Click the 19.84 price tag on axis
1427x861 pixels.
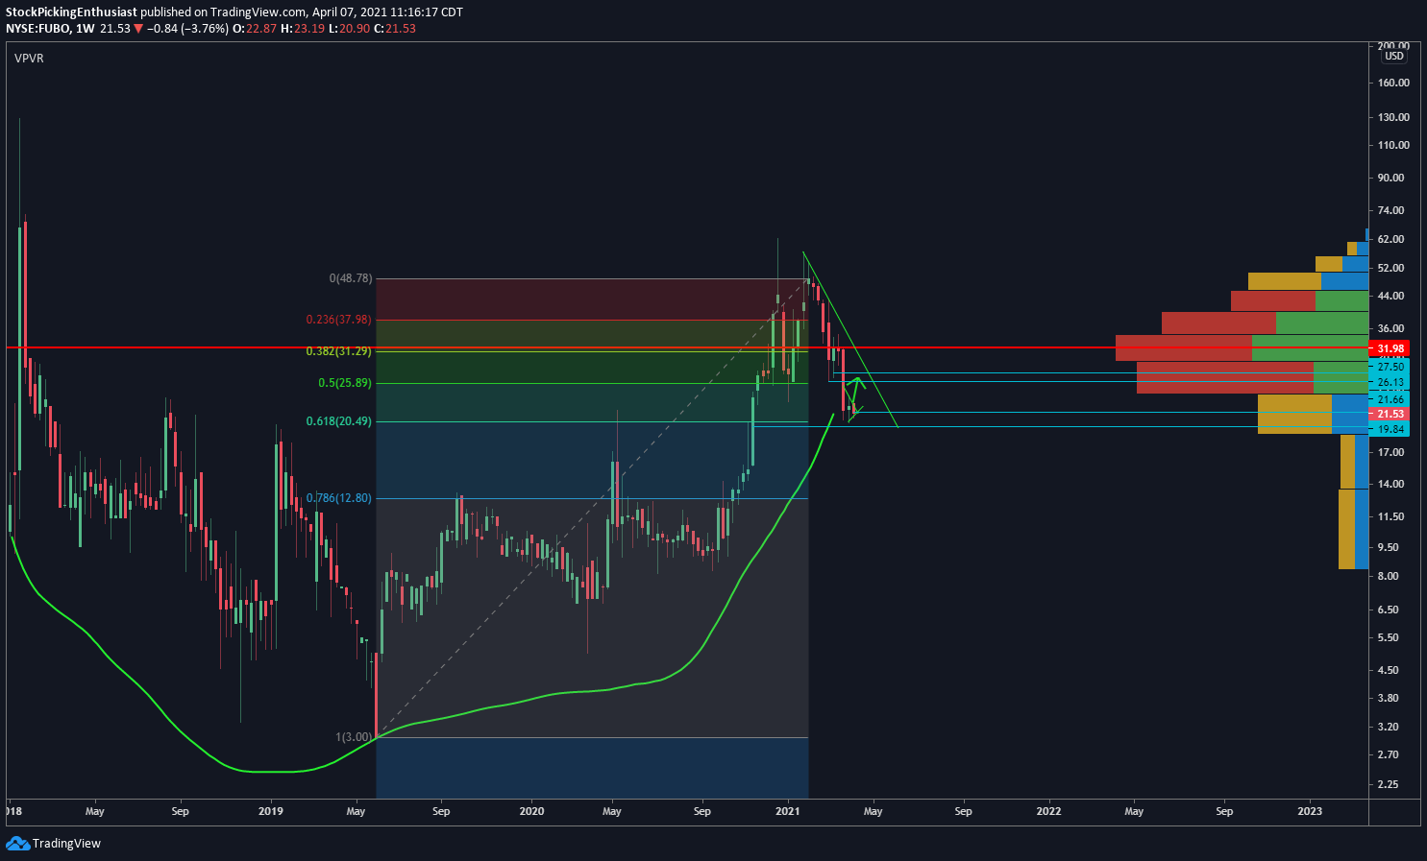coord(1390,430)
